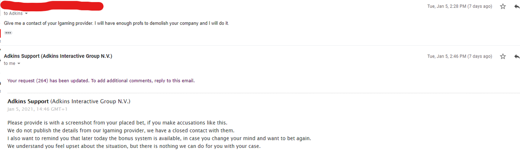The width and height of the screenshot is (520, 156).
Task: Click the "We do not publish the details" line
Action: coord(121,130)
